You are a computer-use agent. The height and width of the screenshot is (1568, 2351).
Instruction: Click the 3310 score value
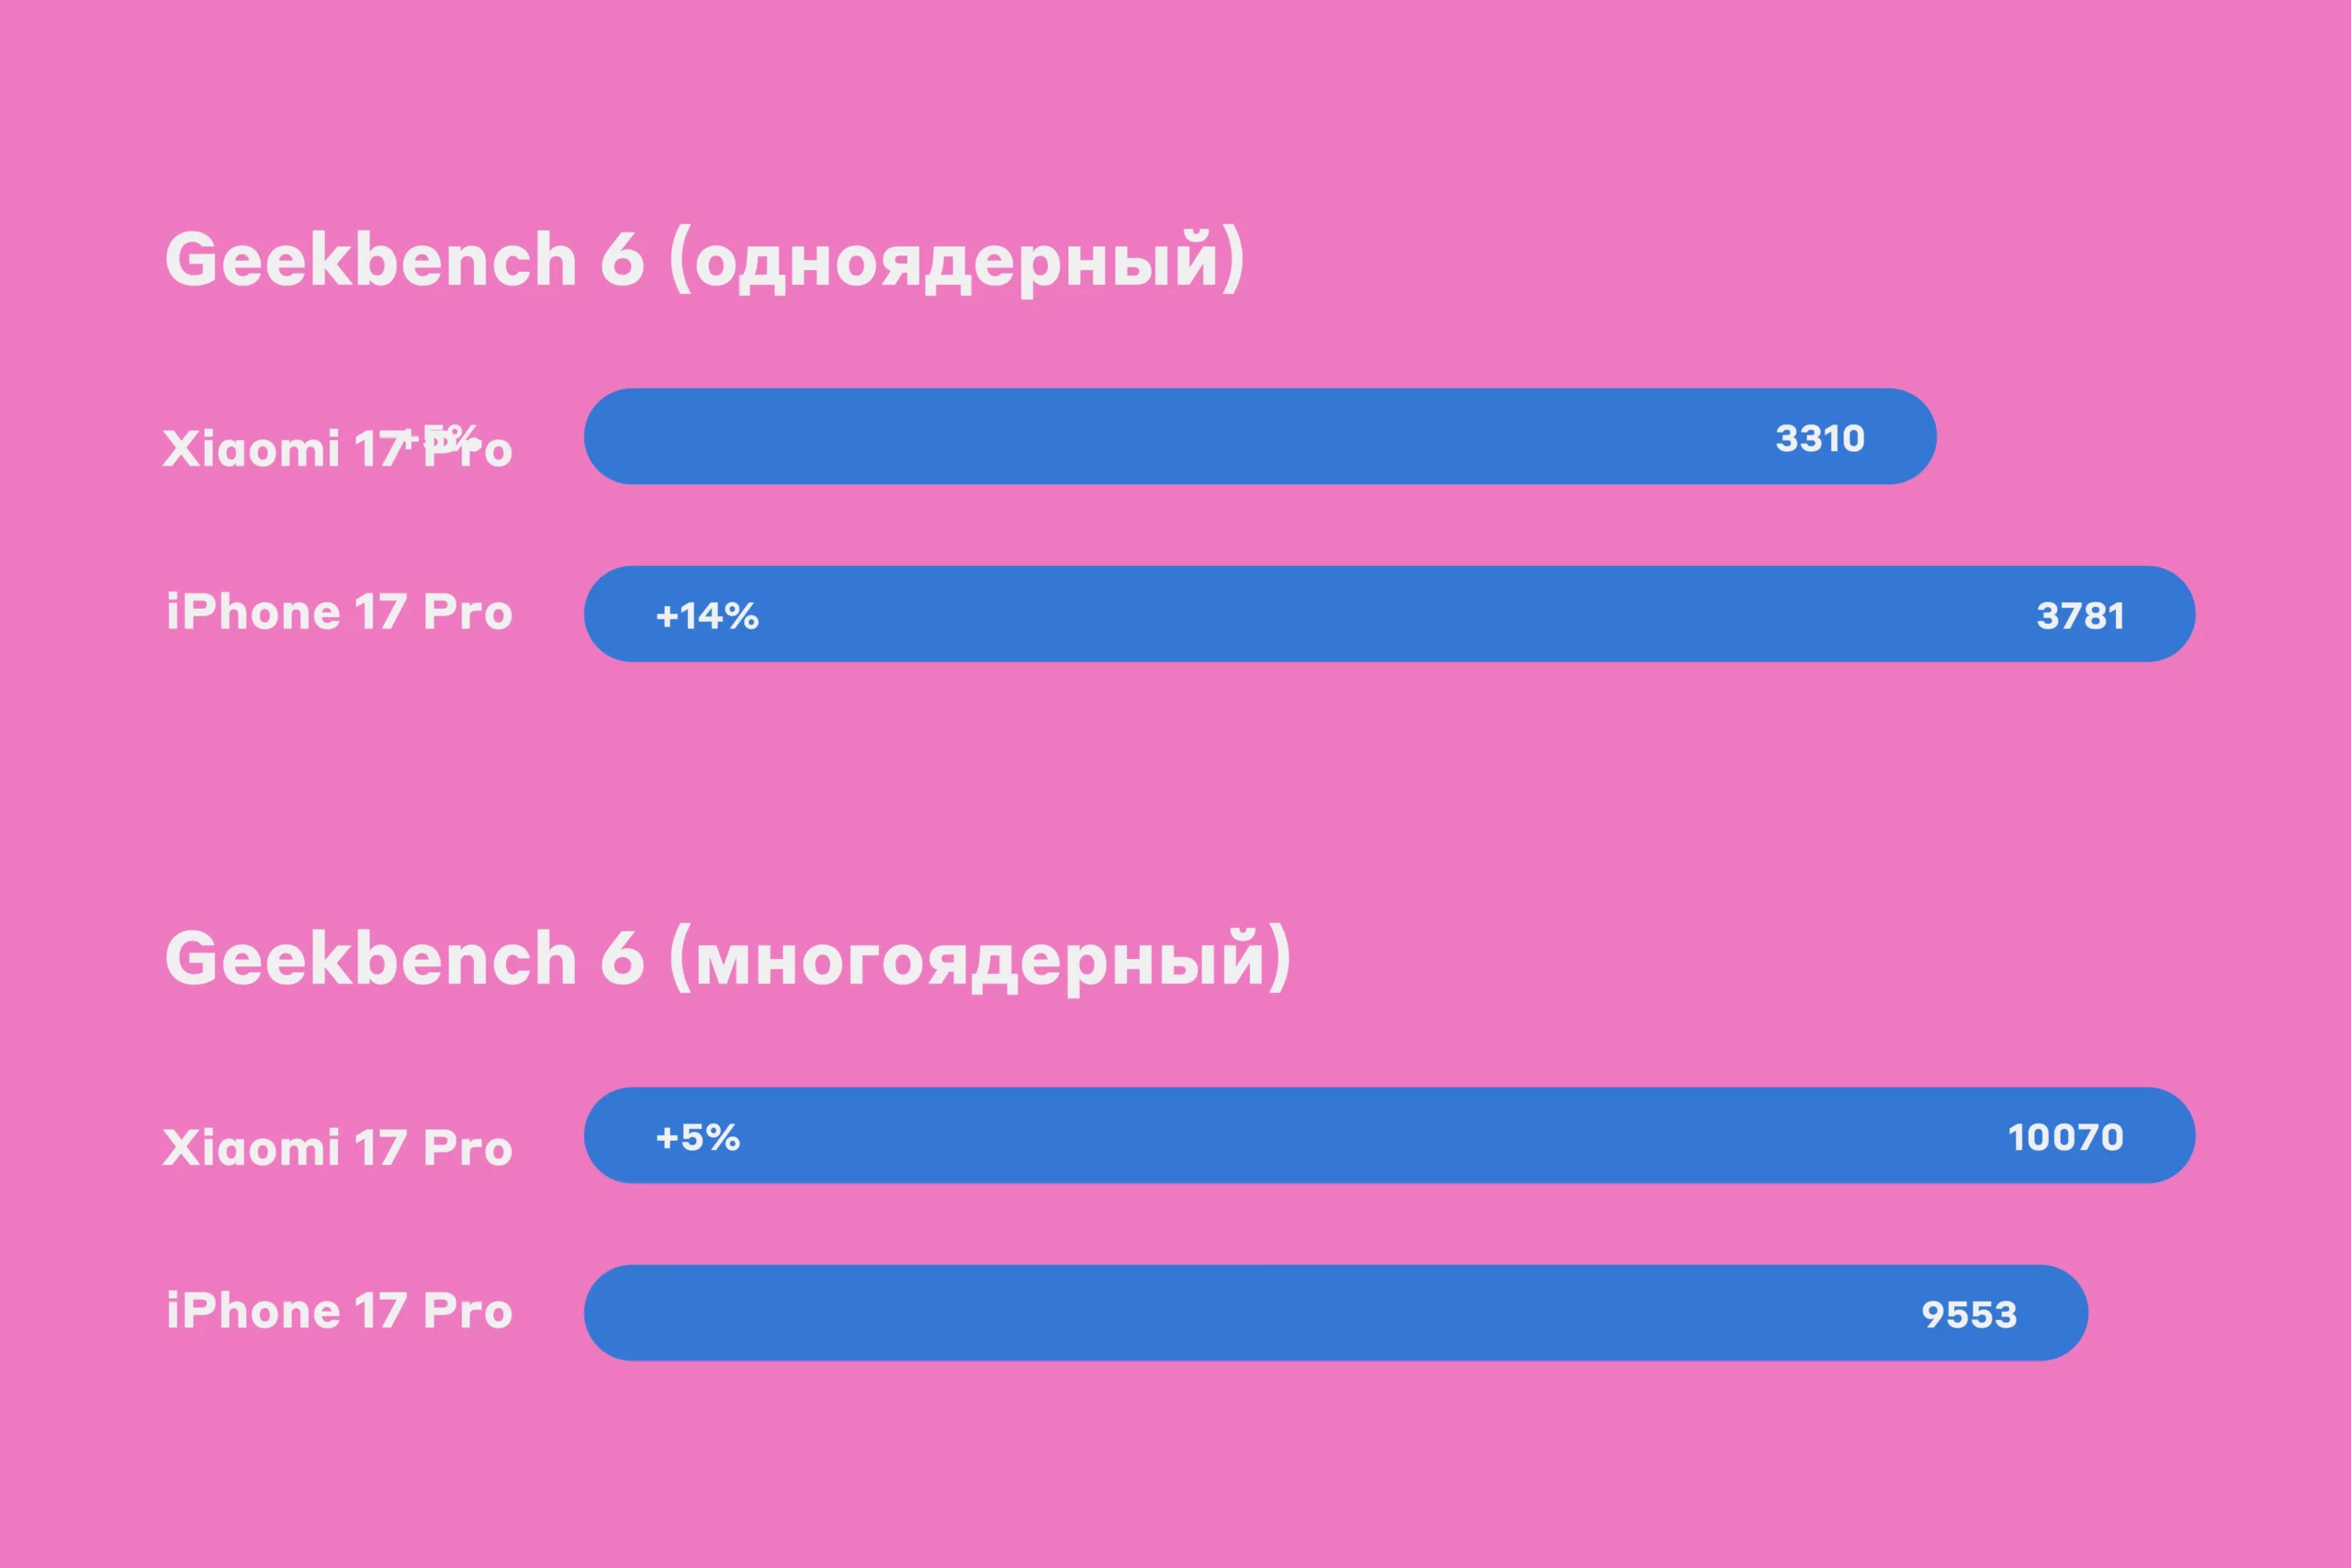[x=1819, y=438]
